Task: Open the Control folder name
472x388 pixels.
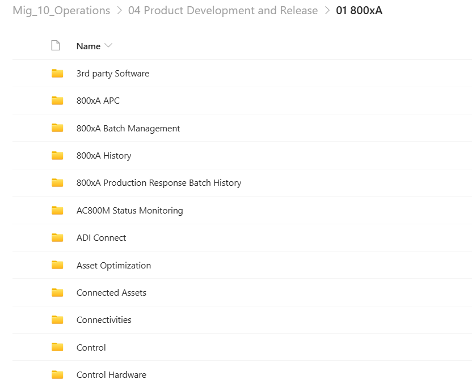Action: [91, 347]
